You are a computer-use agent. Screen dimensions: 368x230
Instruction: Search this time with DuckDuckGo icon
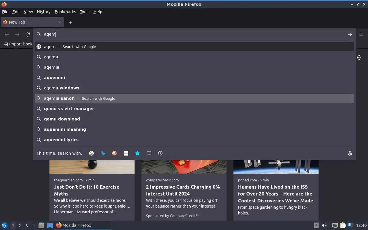114,153
